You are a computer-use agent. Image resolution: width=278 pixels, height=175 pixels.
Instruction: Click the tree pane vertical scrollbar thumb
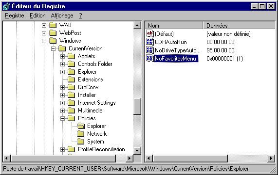[137, 106]
